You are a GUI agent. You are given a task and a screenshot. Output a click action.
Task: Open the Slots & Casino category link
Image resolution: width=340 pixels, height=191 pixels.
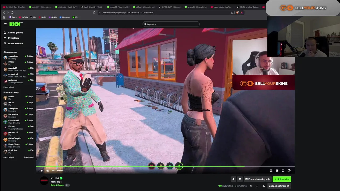(57, 185)
